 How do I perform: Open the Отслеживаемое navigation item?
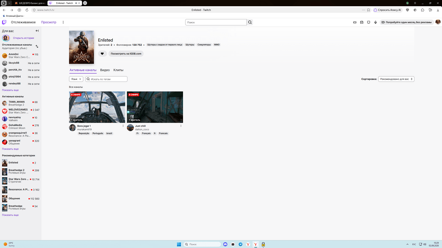[x=23, y=22]
